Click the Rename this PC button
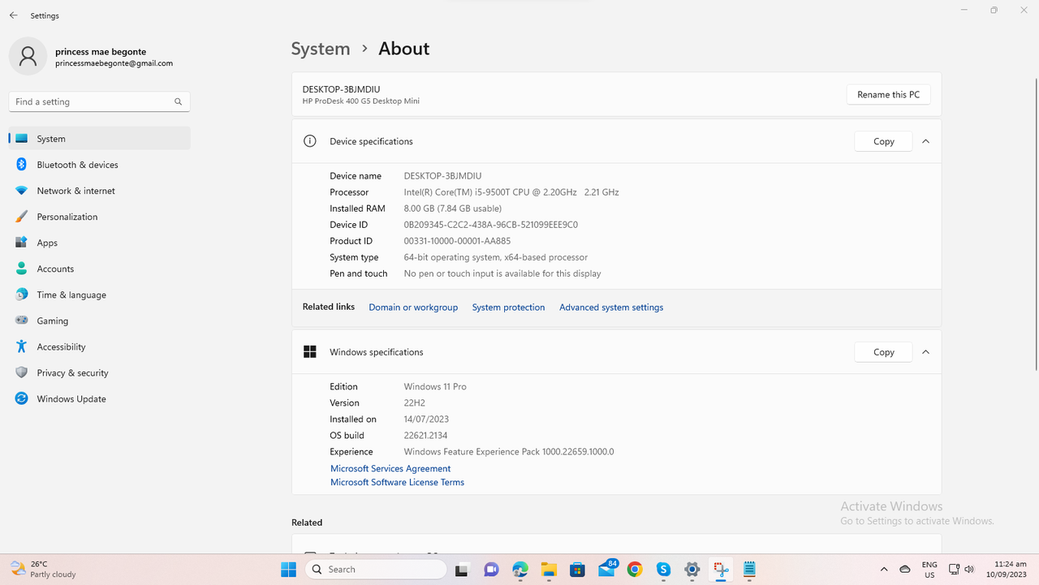This screenshot has height=585, width=1039. [x=888, y=94]
